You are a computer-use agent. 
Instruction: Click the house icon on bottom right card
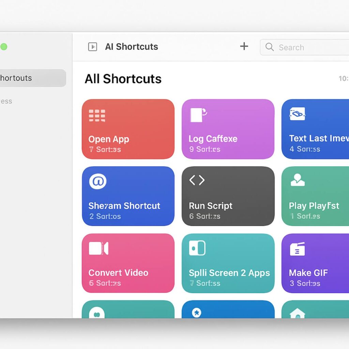(x=297, y=313)
